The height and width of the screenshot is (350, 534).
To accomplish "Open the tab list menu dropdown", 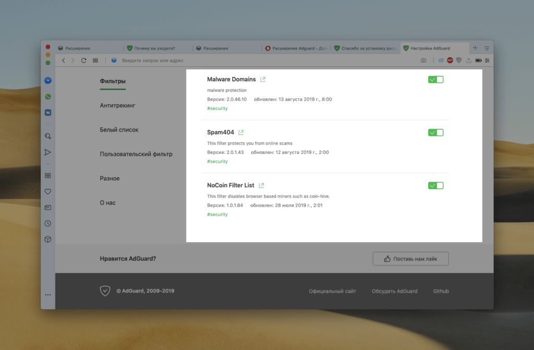I will tap(487, 48).
